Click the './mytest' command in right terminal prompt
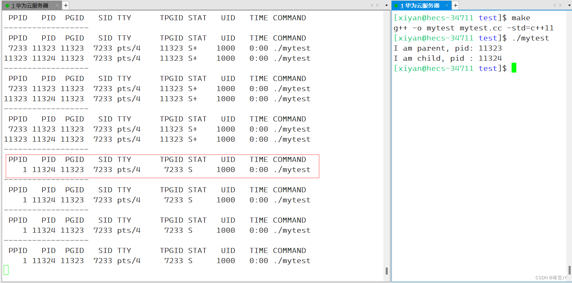The height and width of the screenshot is (283, 572). [530, 38]
